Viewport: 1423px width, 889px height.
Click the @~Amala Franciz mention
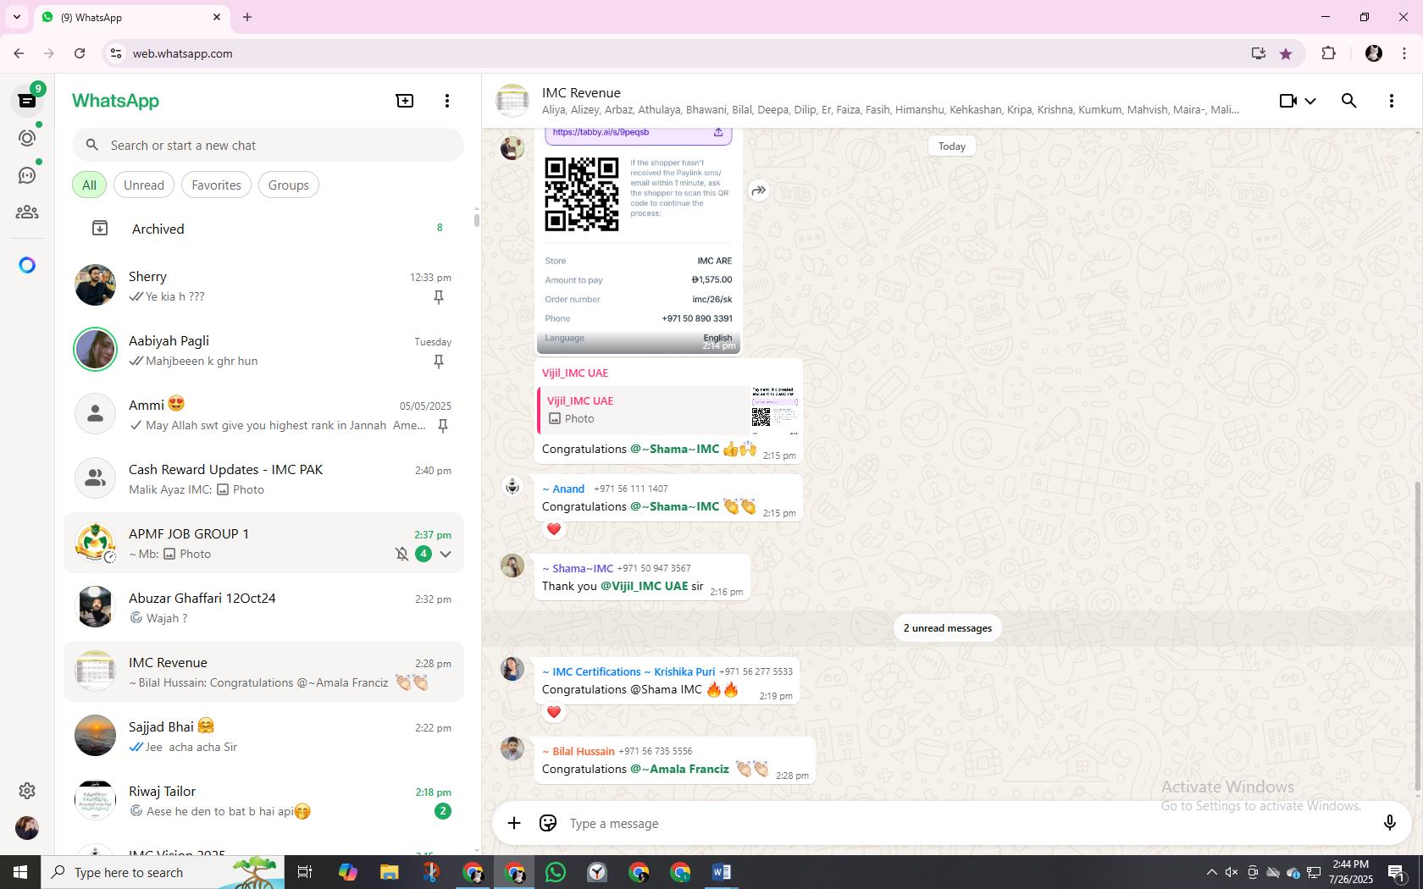click(679, 769)
